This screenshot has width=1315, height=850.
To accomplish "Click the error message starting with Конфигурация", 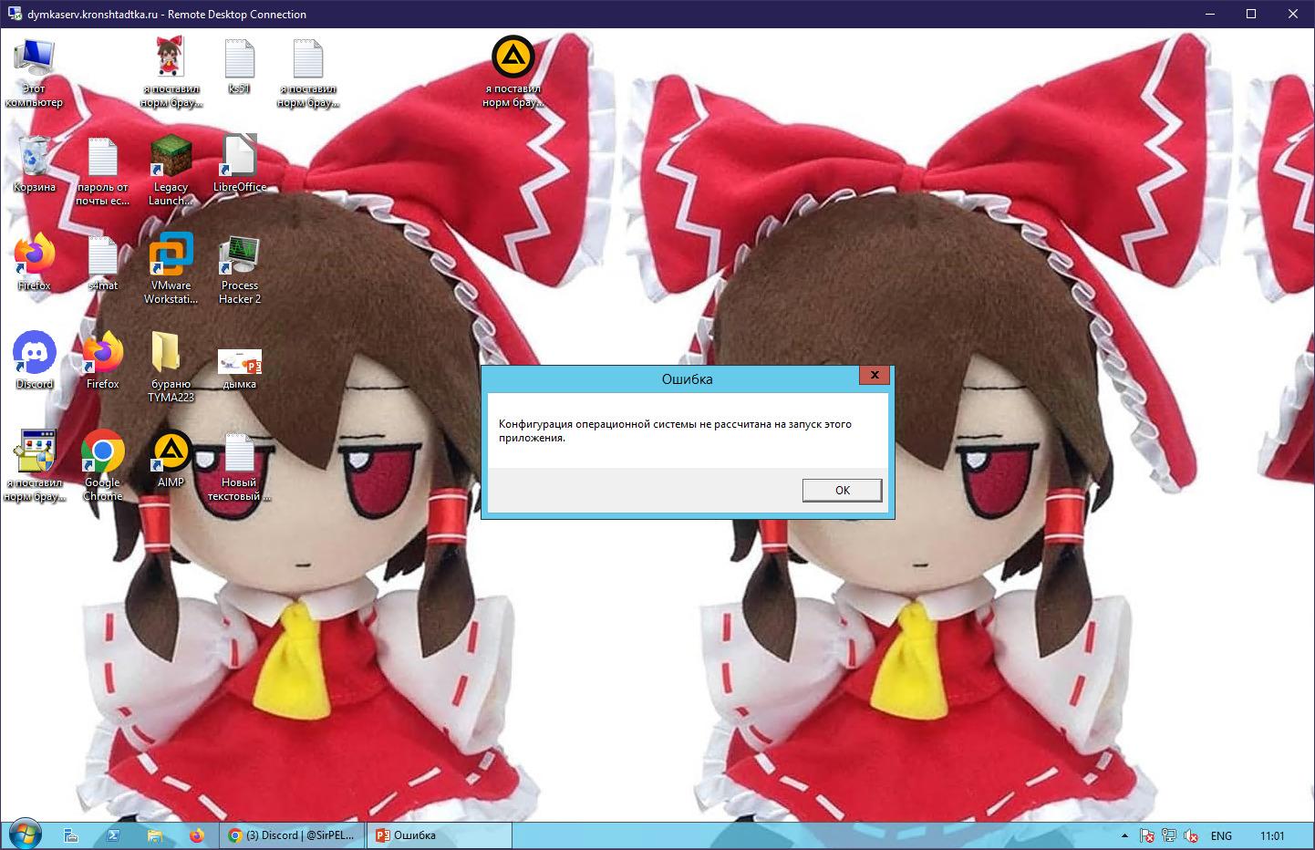I will [675, 430].
